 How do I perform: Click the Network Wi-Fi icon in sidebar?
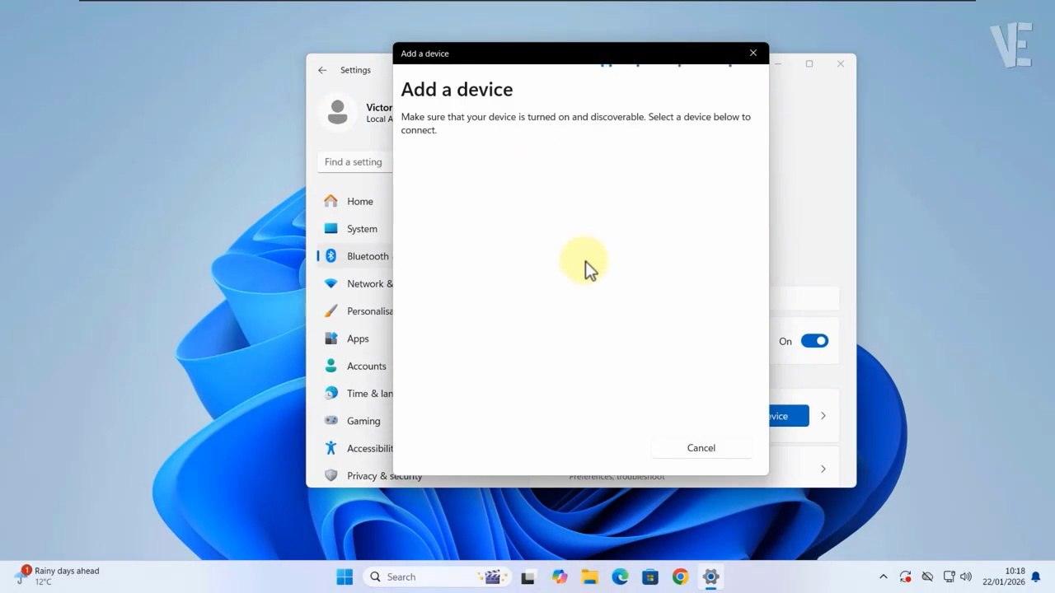[331, 283]
